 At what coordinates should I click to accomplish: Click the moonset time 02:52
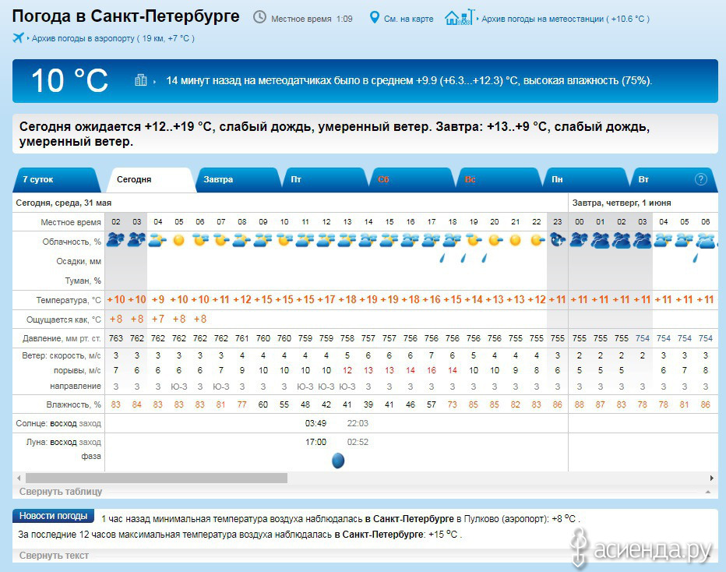[x=358, y=443]
